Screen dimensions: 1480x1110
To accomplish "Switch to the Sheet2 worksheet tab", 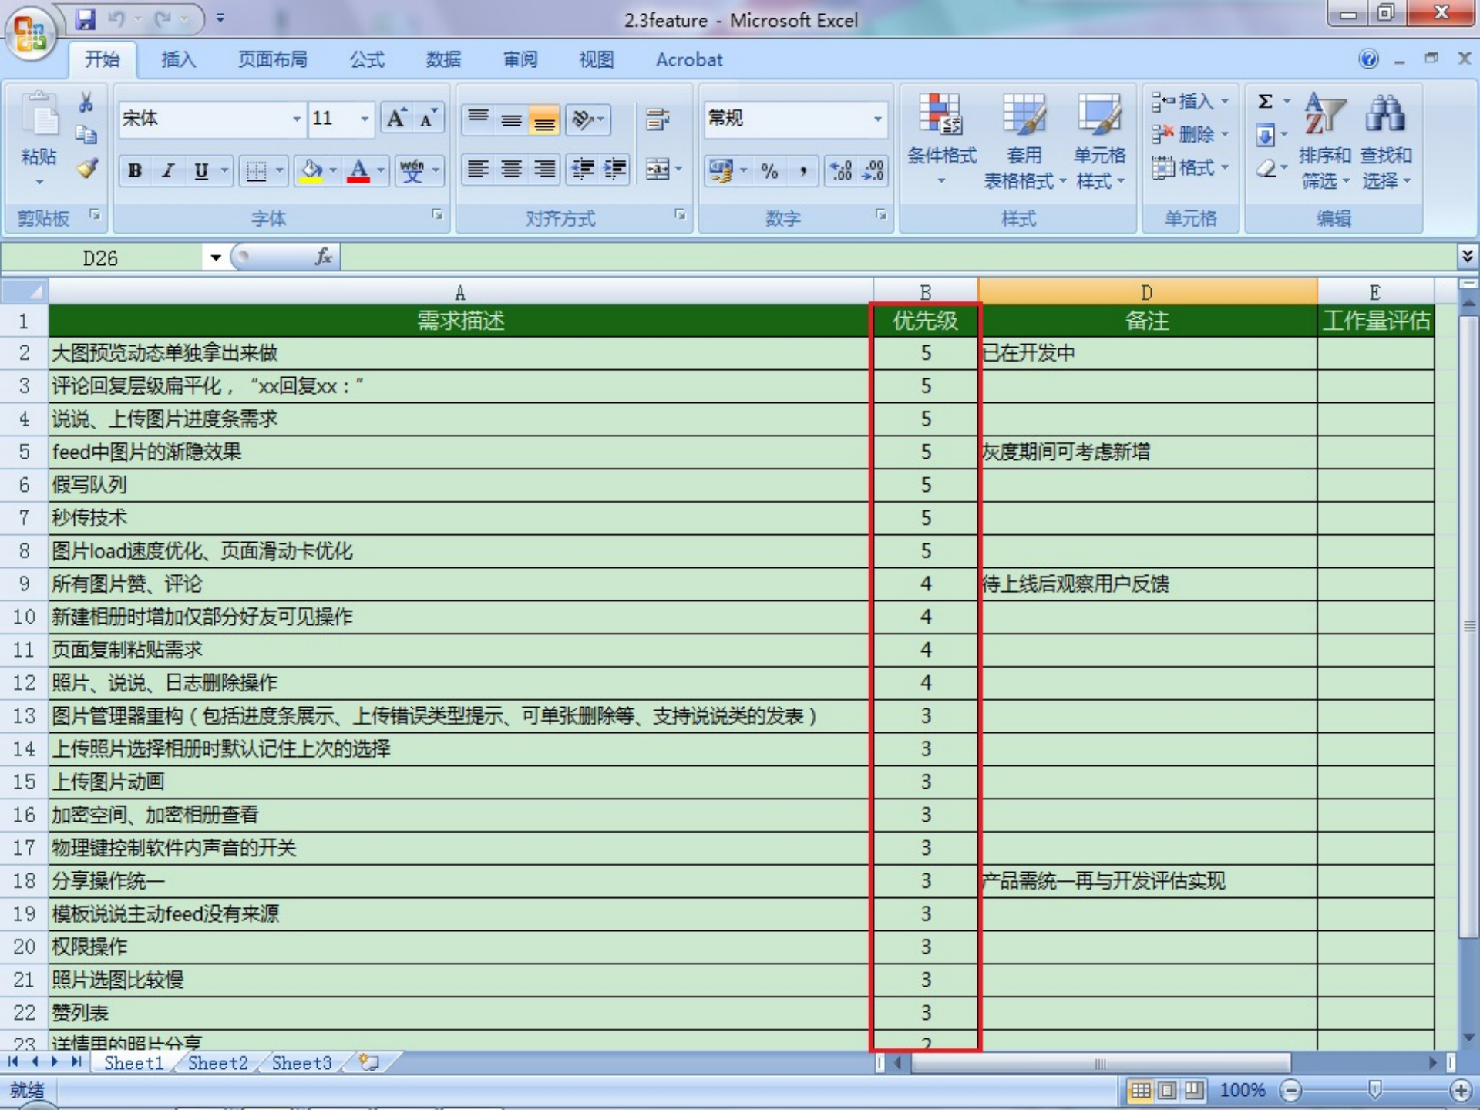I will [x=217, y=1062].
